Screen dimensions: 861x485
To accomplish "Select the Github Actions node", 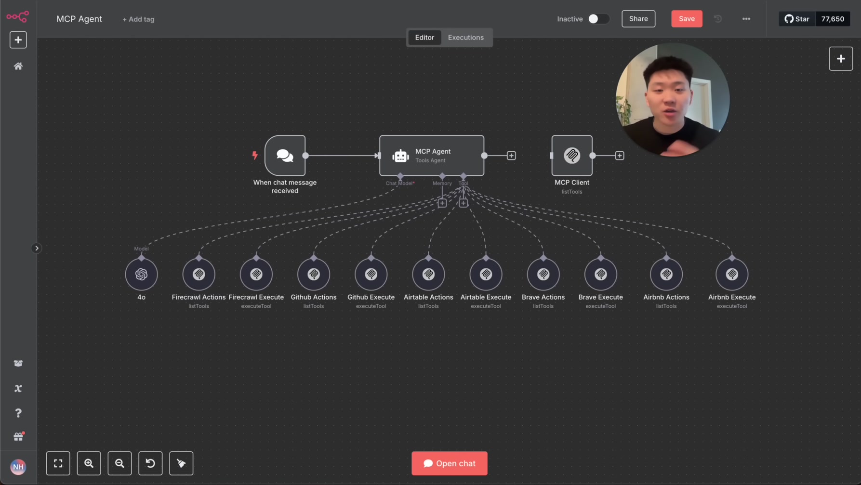I will [314, 274].
